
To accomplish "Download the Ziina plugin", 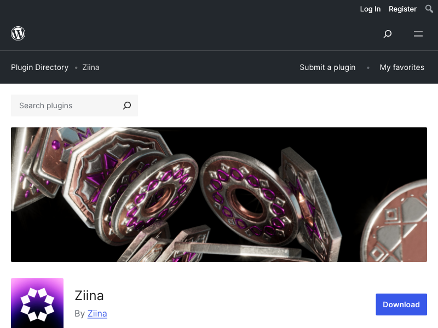I will coord(401,304).
